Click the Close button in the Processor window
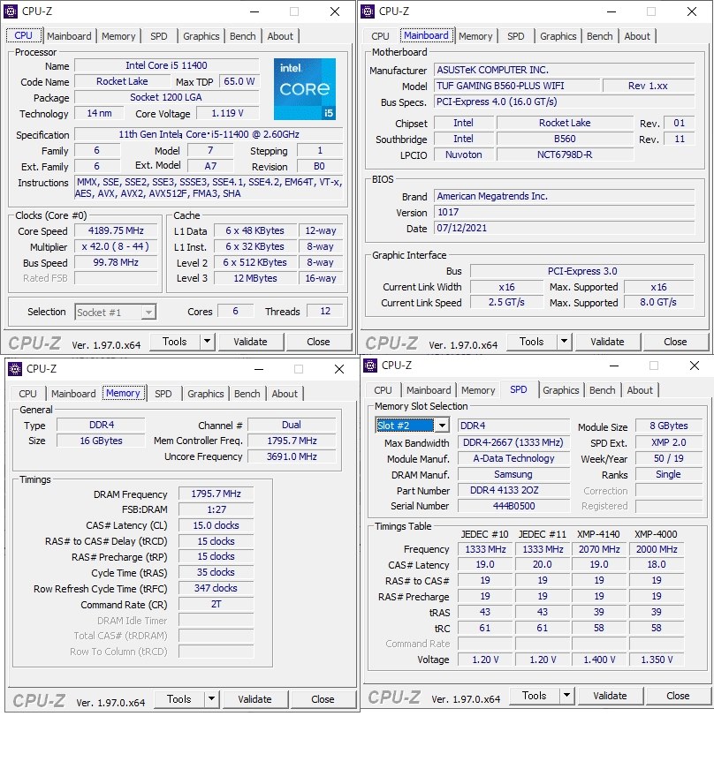The image size is (714, 769). coord(318,342)
